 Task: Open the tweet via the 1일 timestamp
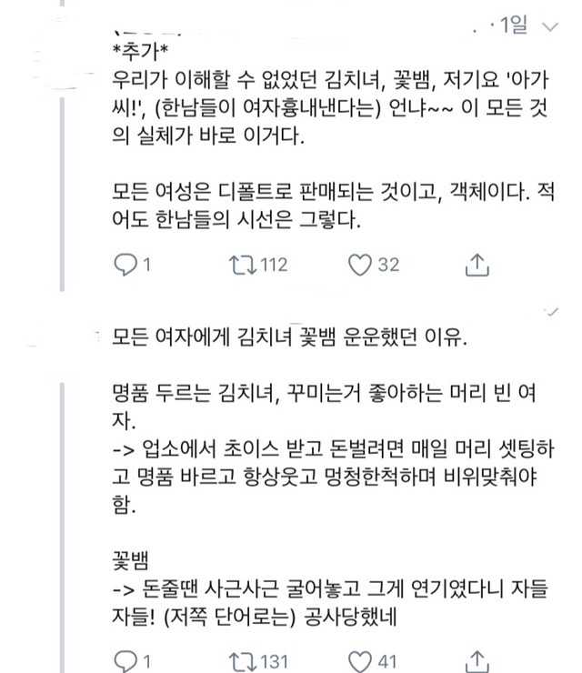[x=512, y=27]
